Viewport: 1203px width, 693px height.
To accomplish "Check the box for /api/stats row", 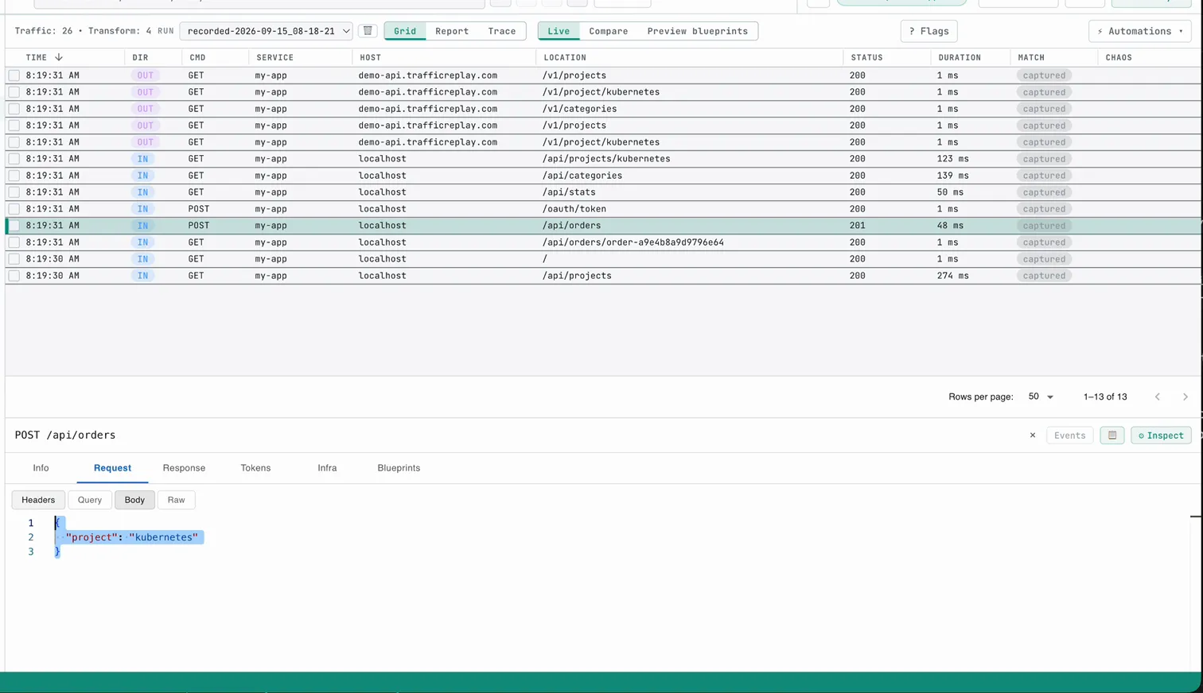I will click(x=14, y=192).
